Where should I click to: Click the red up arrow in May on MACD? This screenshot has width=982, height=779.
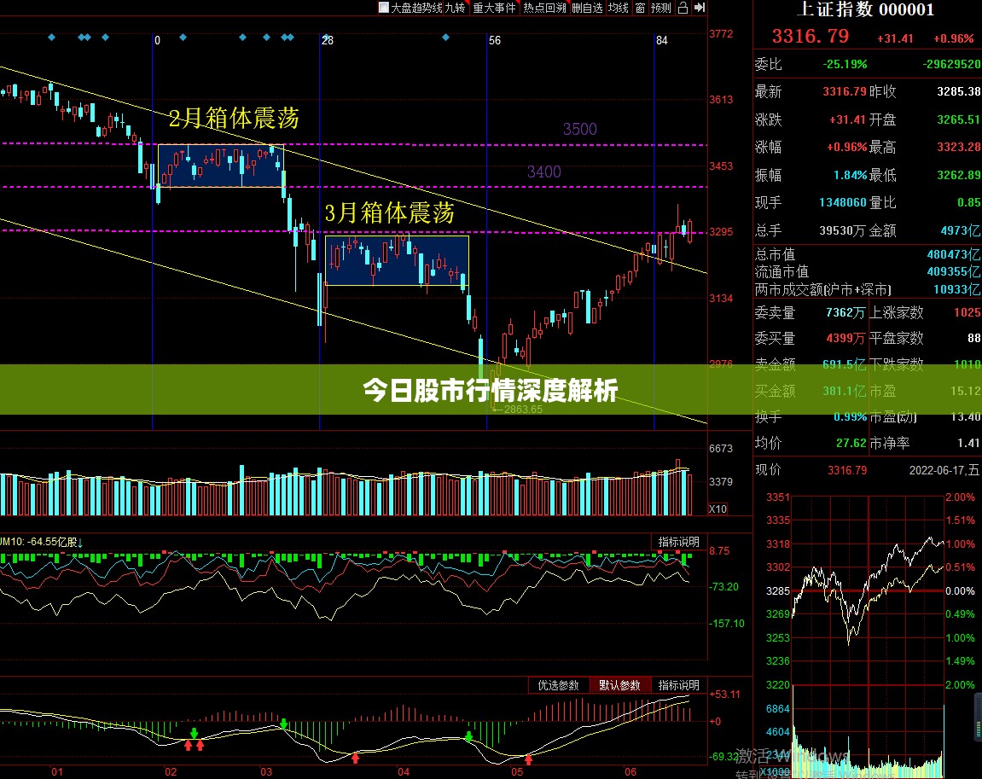528,759
